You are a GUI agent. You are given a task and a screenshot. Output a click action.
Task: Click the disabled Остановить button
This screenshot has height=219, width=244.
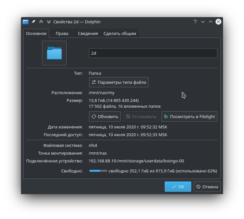tap(141, 116)
